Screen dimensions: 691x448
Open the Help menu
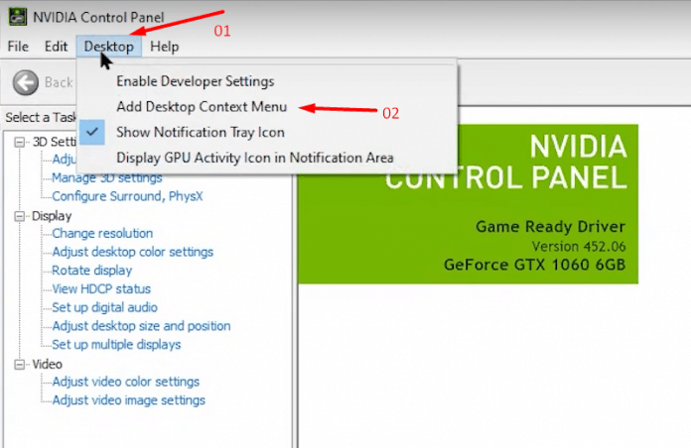(164, 47)
